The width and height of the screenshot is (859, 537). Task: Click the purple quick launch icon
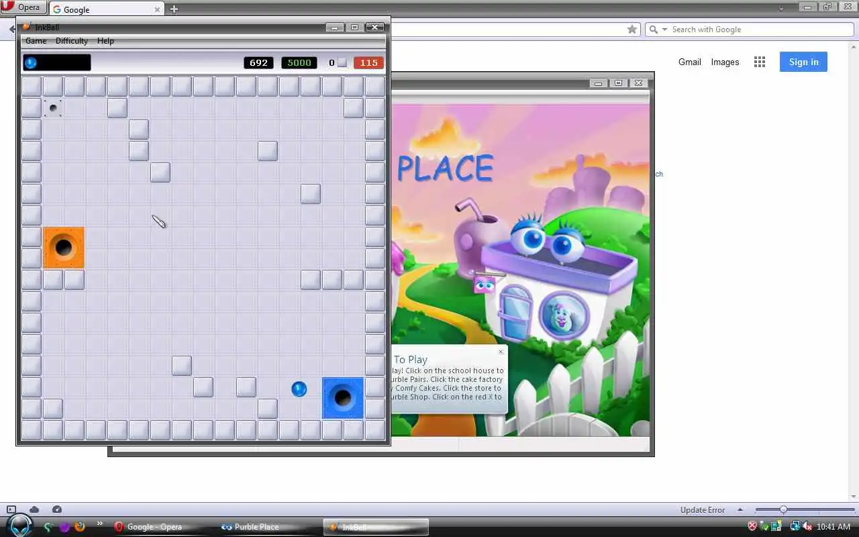pyautogui.click(x=64, y=526)
